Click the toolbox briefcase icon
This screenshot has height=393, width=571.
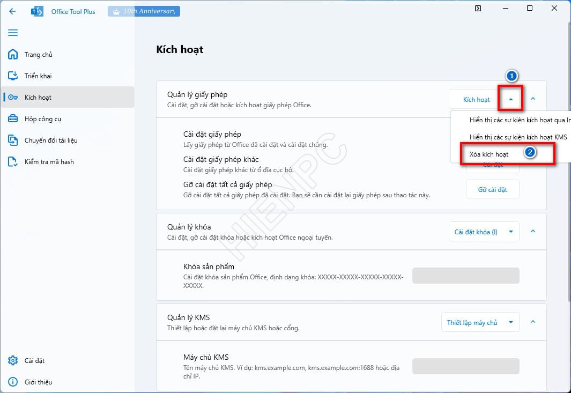[x=13, y=118]
